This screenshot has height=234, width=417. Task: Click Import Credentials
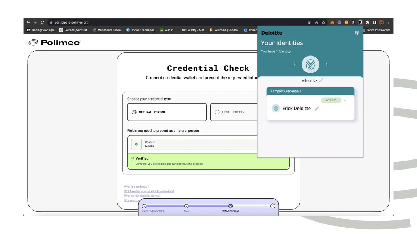(x=286, y=91)
